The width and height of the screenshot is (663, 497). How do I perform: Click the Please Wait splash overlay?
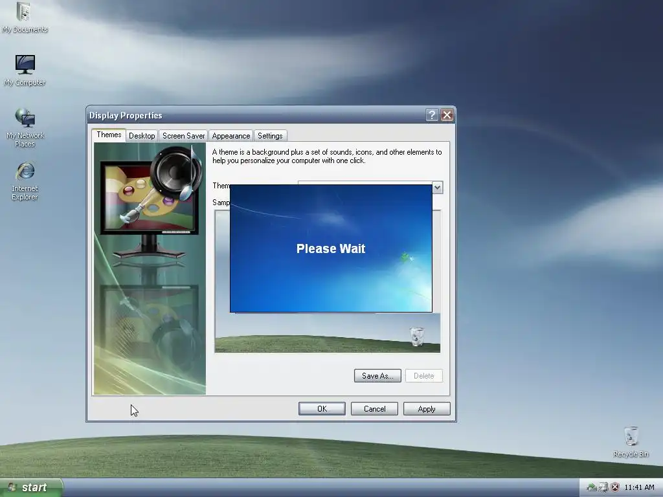click(331, 248)
